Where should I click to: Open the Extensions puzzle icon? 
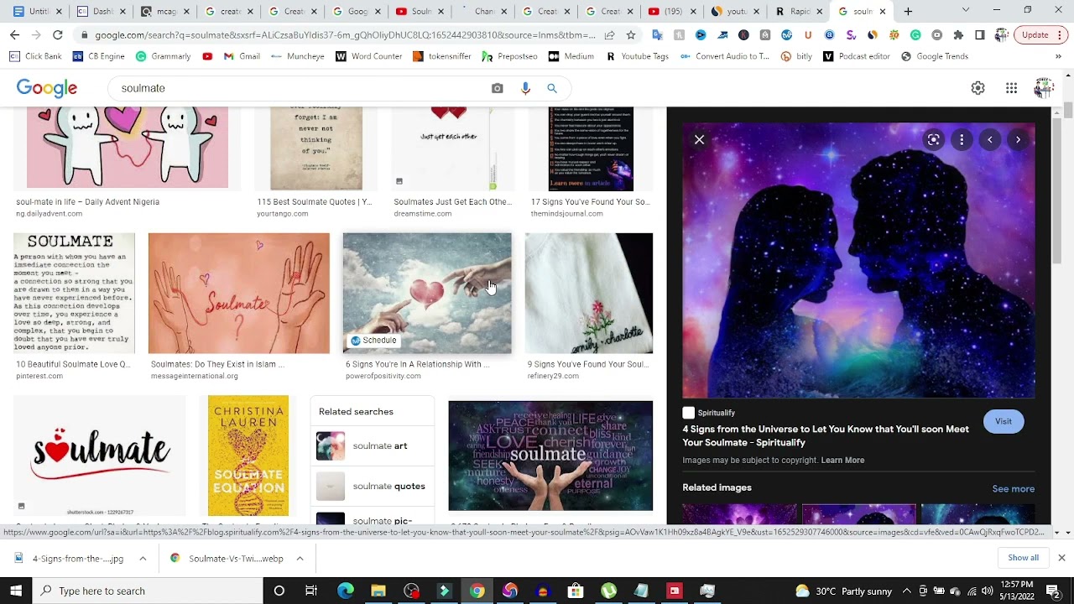958,35
